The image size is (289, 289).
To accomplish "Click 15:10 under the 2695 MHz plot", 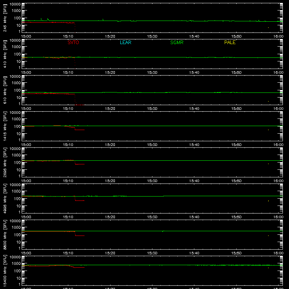I will click(x=68, y=181).
